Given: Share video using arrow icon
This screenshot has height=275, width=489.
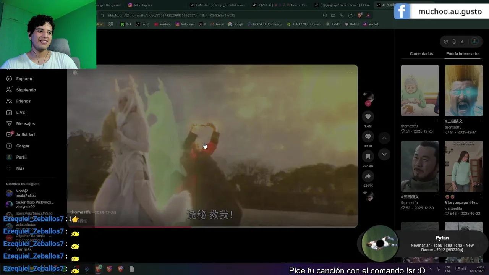Looking at the screenshot, I should [368, 176].
